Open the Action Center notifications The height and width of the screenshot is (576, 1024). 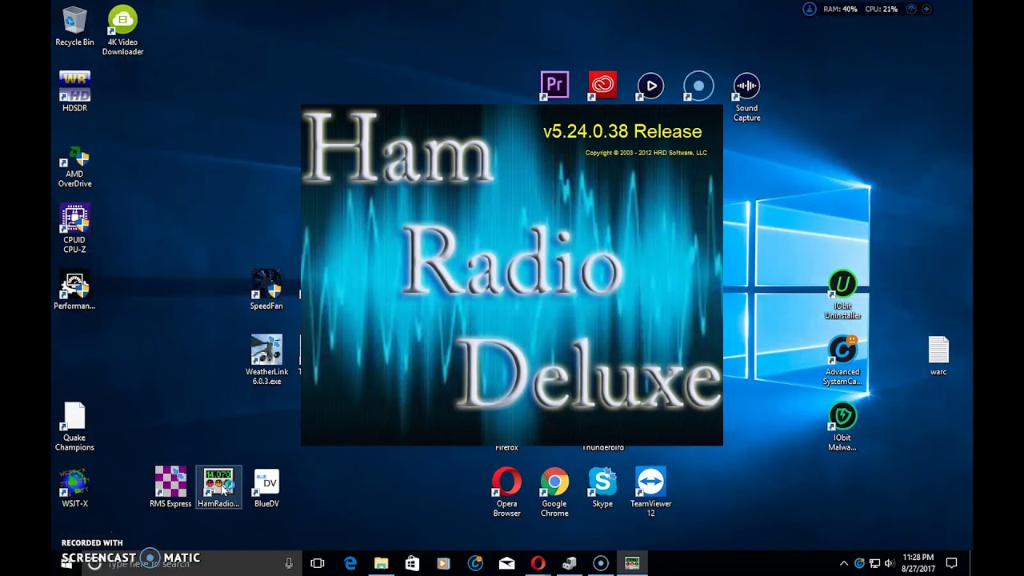coord(951,563)
